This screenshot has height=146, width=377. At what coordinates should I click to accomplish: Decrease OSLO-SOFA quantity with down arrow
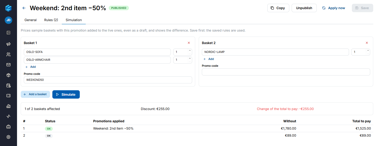190,54
